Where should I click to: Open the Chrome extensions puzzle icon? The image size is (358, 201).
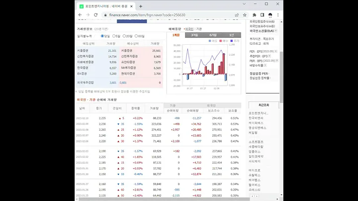255,15
